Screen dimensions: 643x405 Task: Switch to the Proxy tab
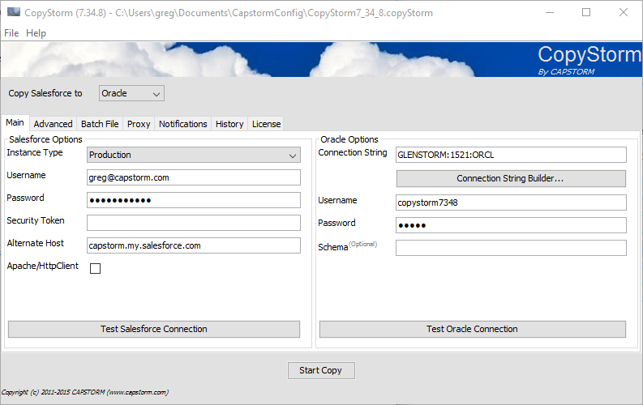tap(139, 124)
